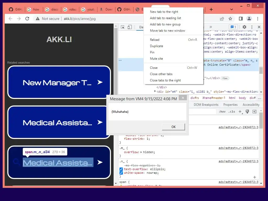Open the Chrome three-dot menu
The image size is (268, 201).
(258, 19)
